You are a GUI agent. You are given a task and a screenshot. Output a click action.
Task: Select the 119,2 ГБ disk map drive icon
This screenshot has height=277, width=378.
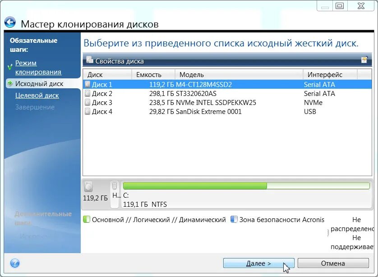pos(88,187)
